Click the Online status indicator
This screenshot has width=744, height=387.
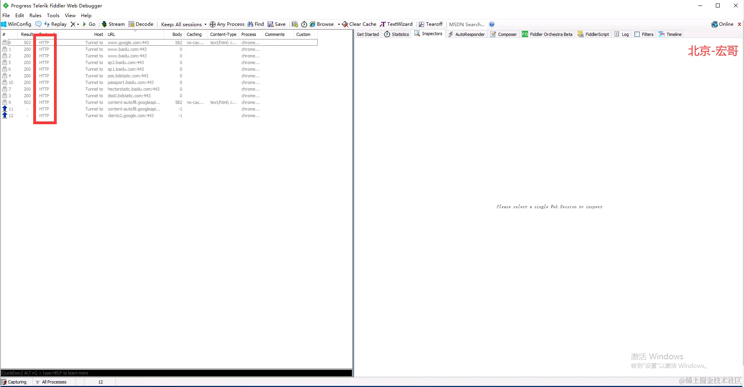tap(722, 24)
